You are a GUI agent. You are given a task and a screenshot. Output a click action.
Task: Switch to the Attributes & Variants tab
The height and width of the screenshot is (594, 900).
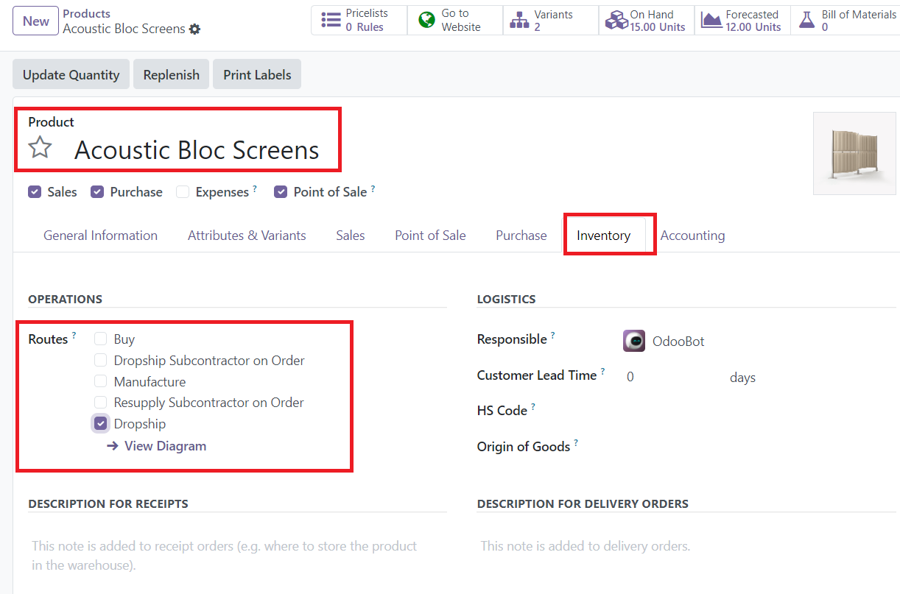click(247, 236)
